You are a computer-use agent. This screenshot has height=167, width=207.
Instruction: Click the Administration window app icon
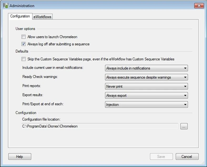pyautogui.click(x=6, y=6)
